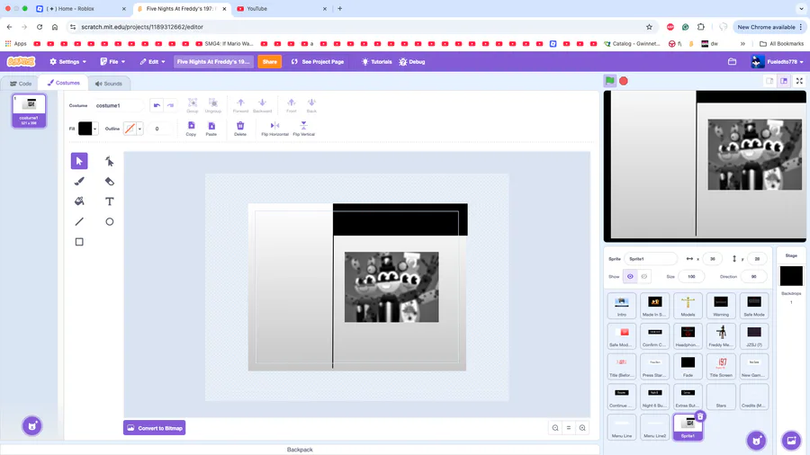This screenshot has height=455, width=810.
Task: Select the black Stage backdrop thumbnail
Action: [x=791, y=276]
